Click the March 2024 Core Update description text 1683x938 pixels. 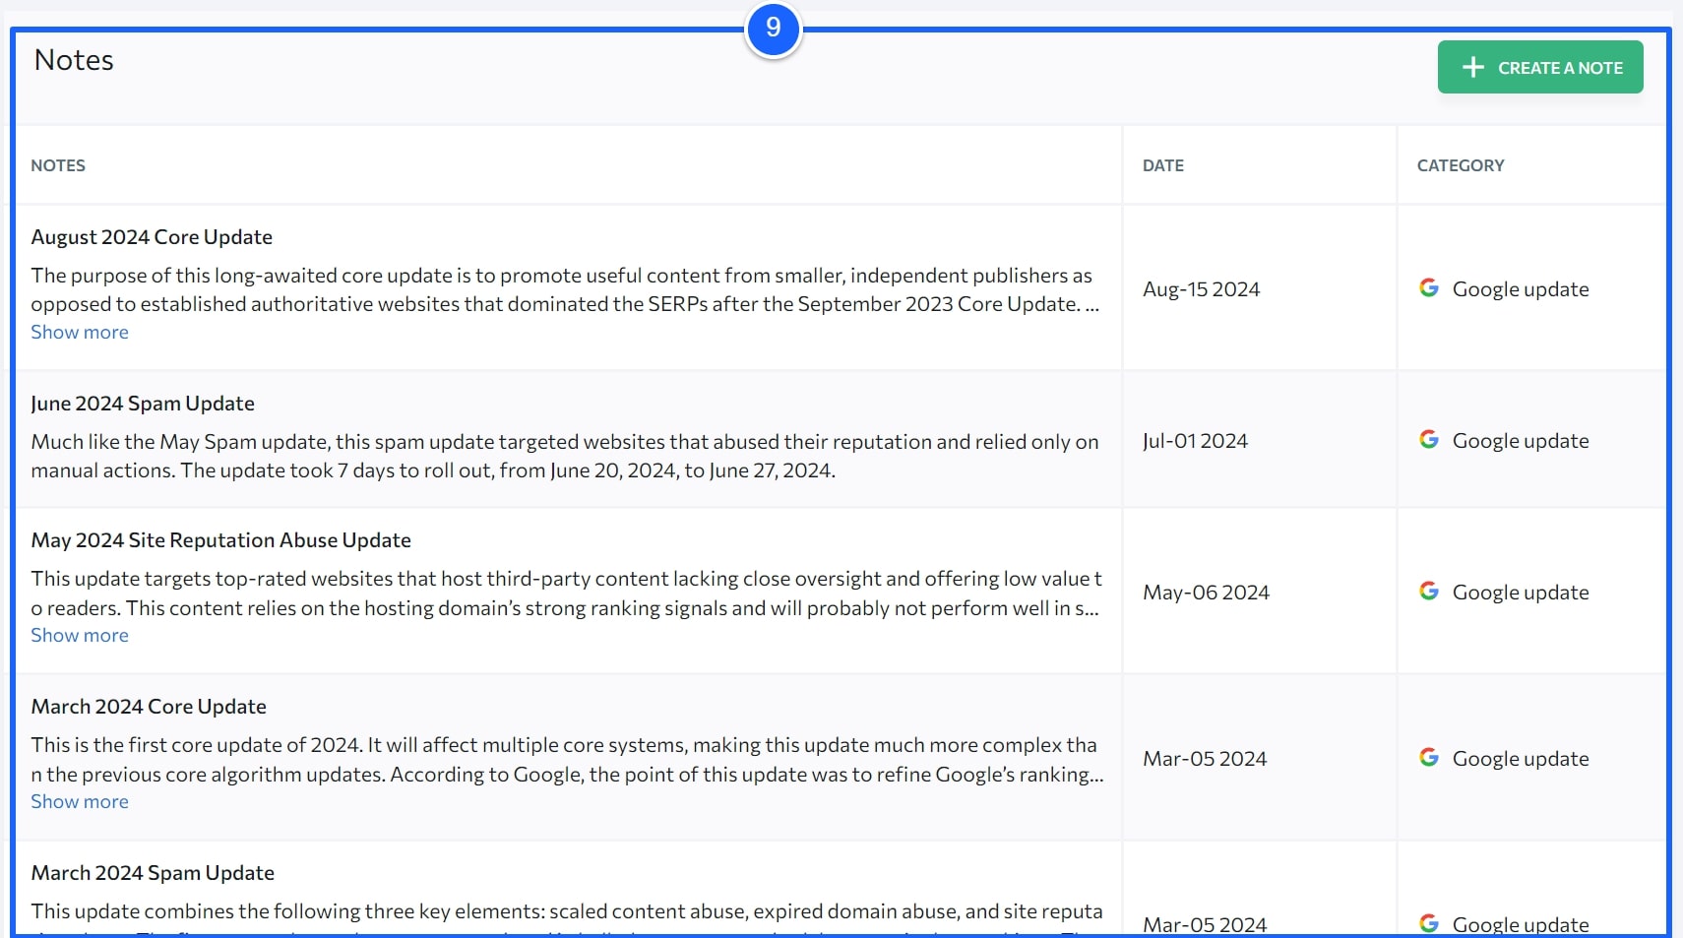point(567,760)
